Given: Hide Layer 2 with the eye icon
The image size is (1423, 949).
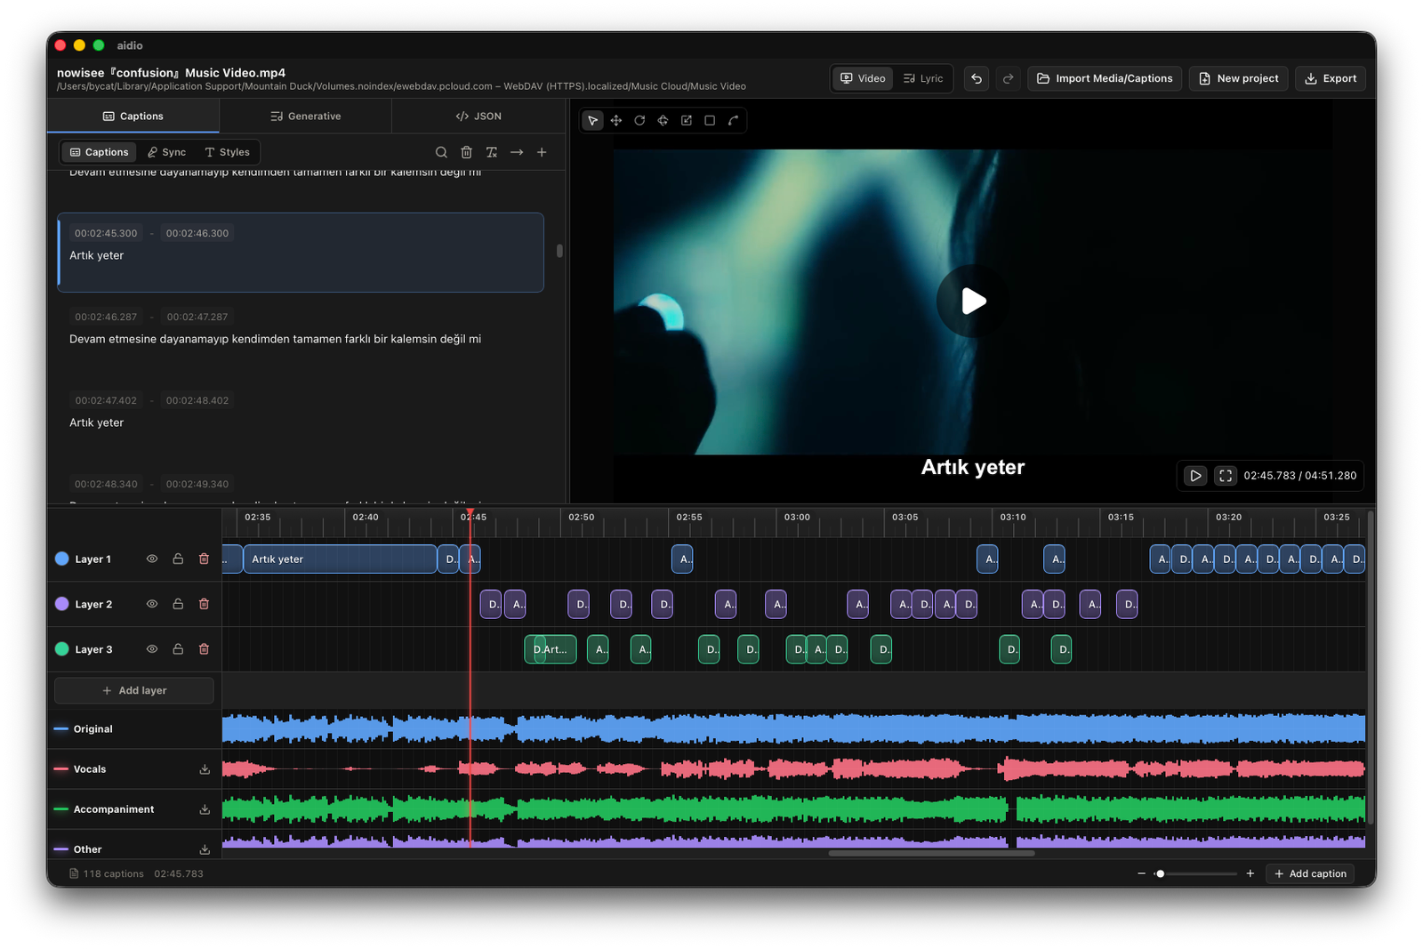Looking at the screenshot, I should pyautogui.click(x=152, y=604).
